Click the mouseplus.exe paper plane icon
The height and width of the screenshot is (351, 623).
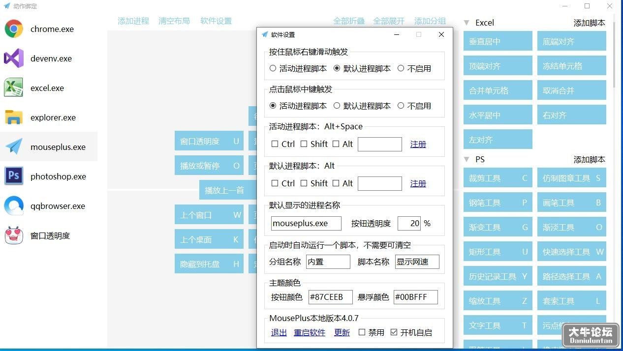pyautogui.click(x=14, y=147)
